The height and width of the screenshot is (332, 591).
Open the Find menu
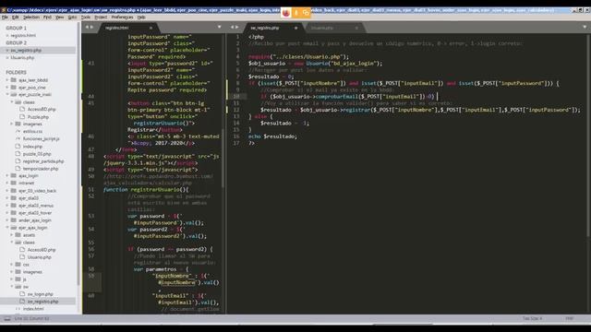(47, 18)
